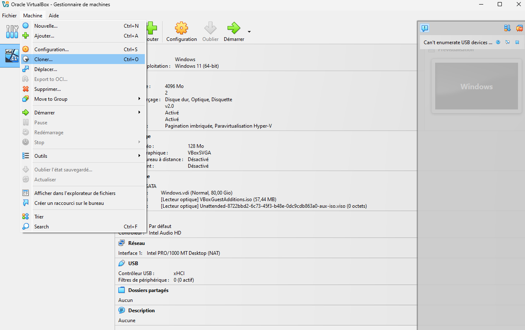Click the VirtualBox icon in the title bar
The height and width of the screenshot is (330, 525).
pyautogui.click(x=6, y=5)
